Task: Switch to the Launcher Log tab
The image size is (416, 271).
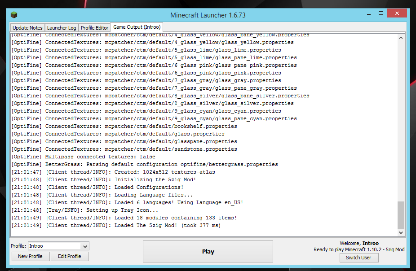Action: [x=62, y=28]
